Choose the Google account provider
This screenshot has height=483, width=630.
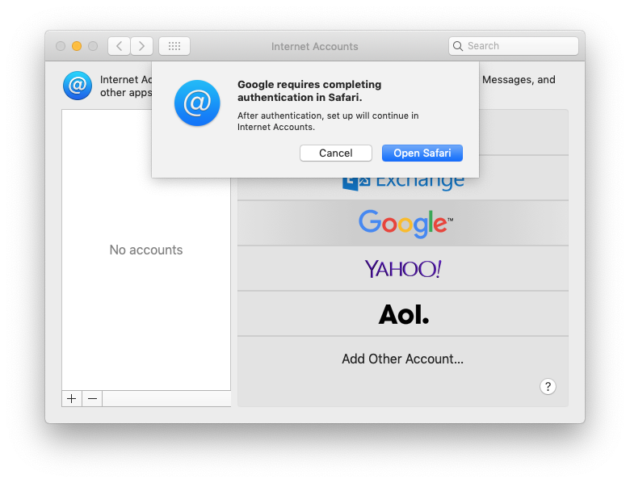pos(402,223)
